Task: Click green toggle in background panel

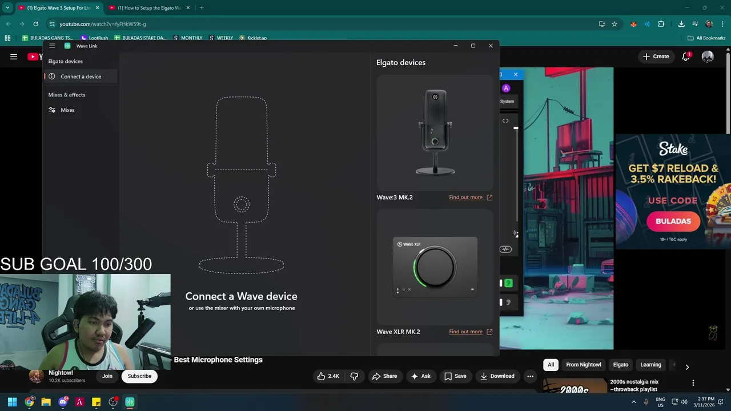Action: pos(508,283)
